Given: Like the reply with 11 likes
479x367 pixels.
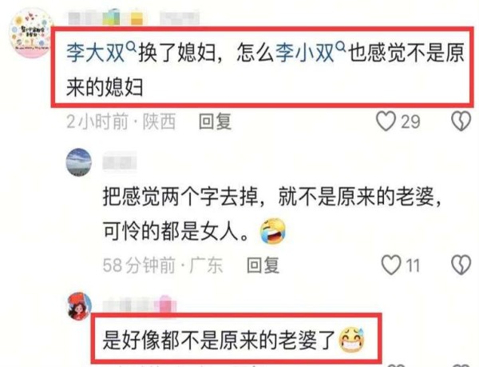Looking at the screenshot, I should pyautogui.click(x=391, y=265).
